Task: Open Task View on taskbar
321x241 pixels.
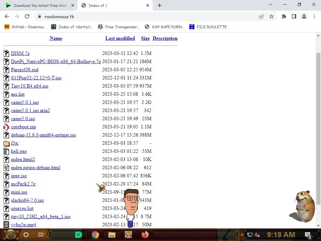Action: [41, 235]
